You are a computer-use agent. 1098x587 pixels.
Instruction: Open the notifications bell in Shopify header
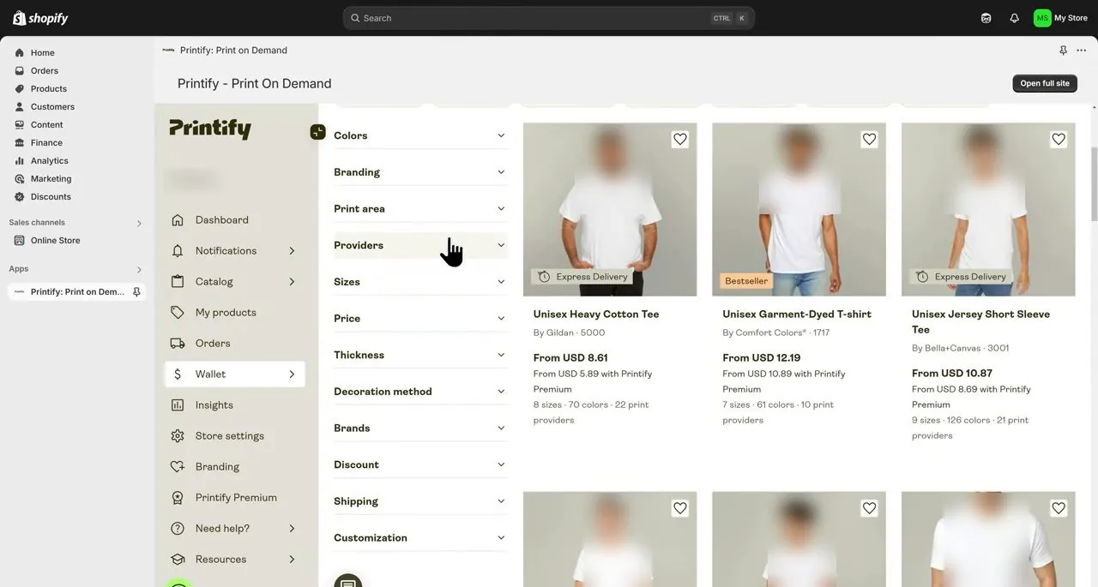pyautogui.click(x=1014, y=18)
